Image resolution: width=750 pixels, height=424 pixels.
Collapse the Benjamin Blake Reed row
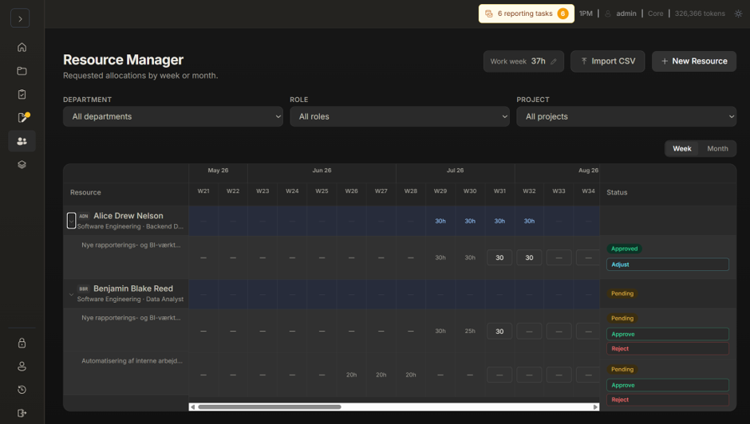tap(71, 294)
